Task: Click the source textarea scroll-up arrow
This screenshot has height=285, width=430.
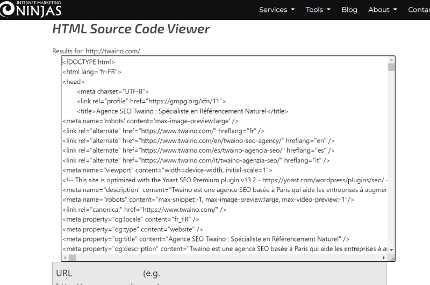Action: click(x=391, y=60)
